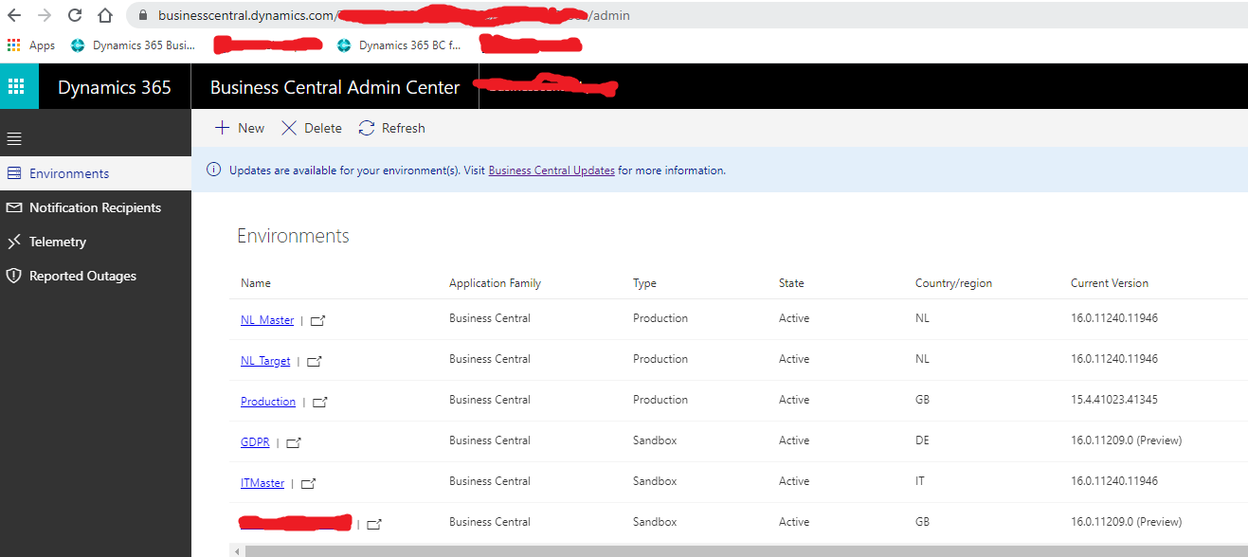Click the Type column header
The image size is (1248, 557).
[x=644, y=283]
